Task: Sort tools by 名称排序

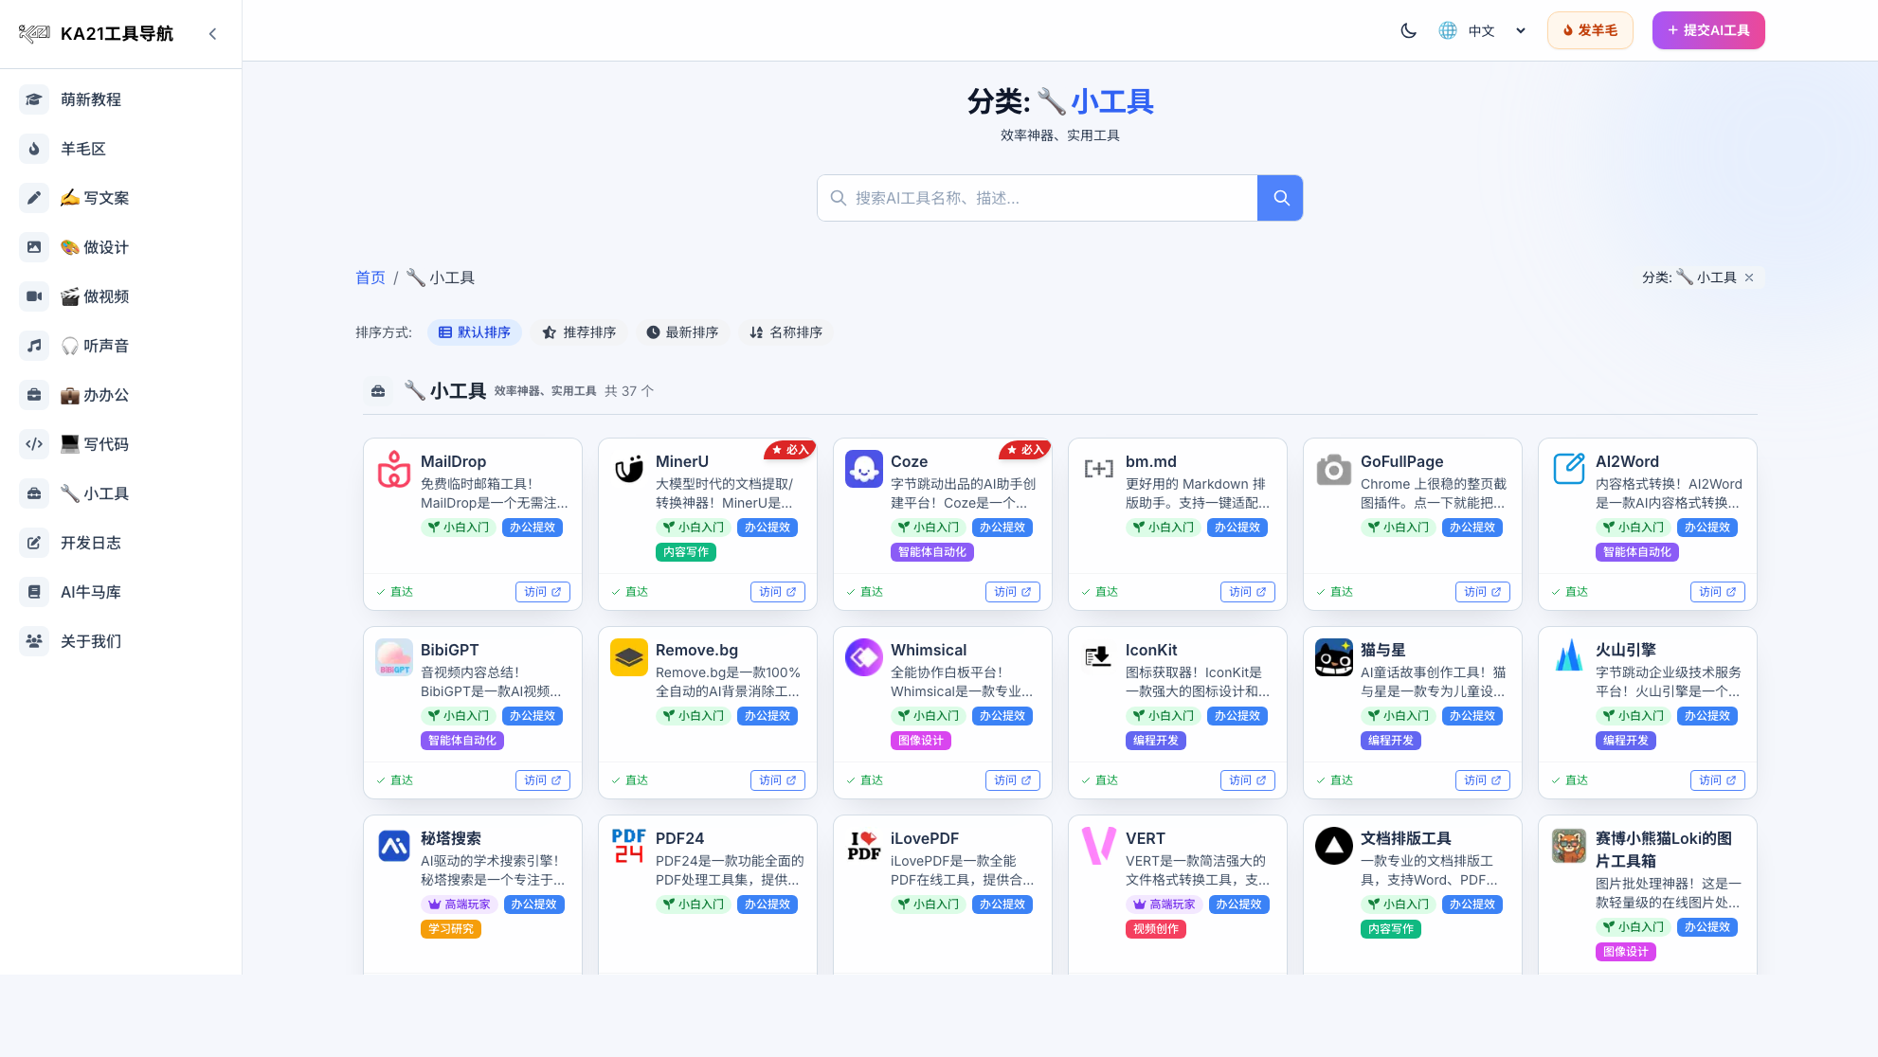Action: point(786,332)
